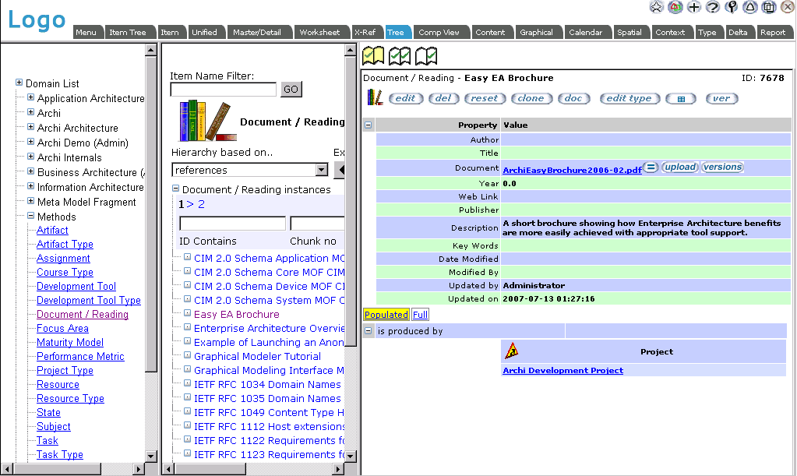Switch to the Graphical tab
797x476 pixels.
click(536, 33)
